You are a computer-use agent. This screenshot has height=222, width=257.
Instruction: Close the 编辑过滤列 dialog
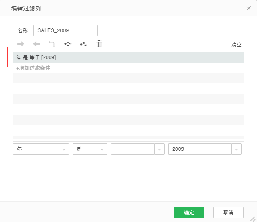click(x=248, y=8)
